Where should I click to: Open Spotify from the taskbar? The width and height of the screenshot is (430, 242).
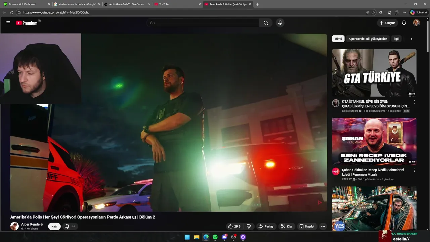[x=215, y=237]
